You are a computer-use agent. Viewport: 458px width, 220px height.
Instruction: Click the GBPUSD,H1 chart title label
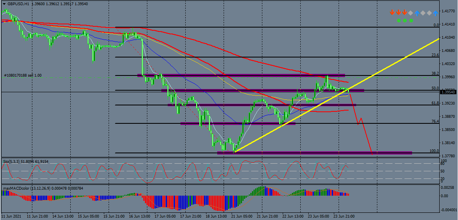(18, 4)
